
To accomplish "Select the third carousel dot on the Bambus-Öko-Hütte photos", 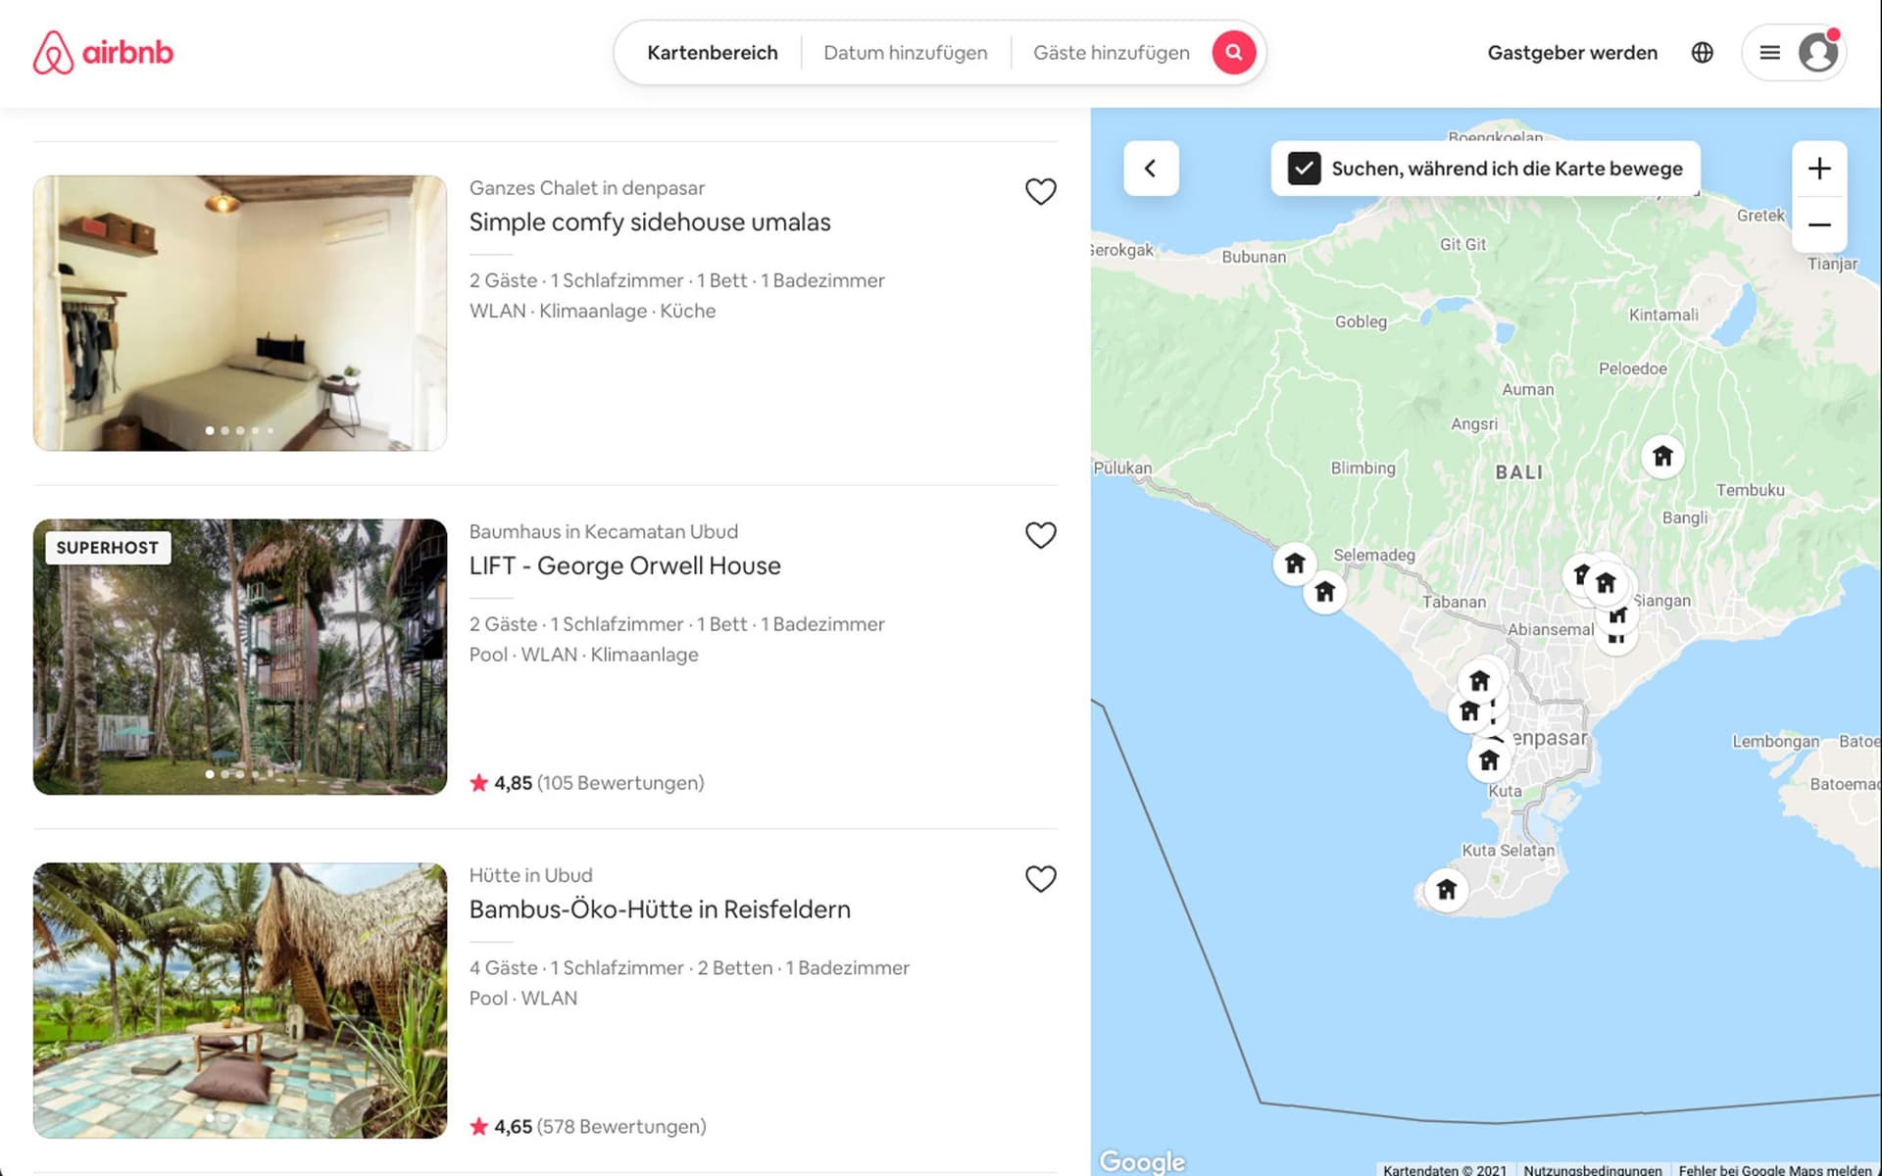I will [x=239, y=1115].
